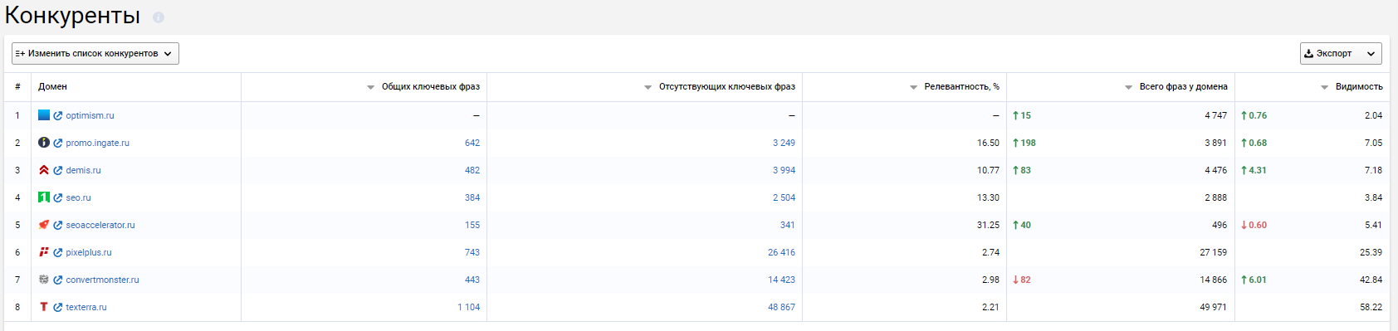Click the Домен column header
Screen dimensions: 1398x331
click(x=52, y=87)
